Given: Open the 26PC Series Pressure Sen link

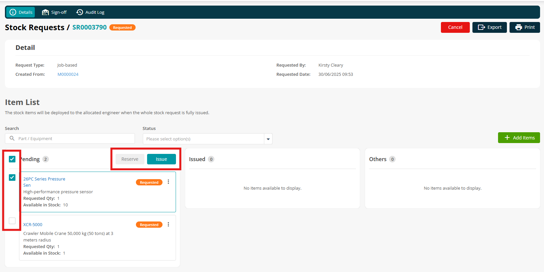Looking at the screenshot, I should click(x=44, y=182).
